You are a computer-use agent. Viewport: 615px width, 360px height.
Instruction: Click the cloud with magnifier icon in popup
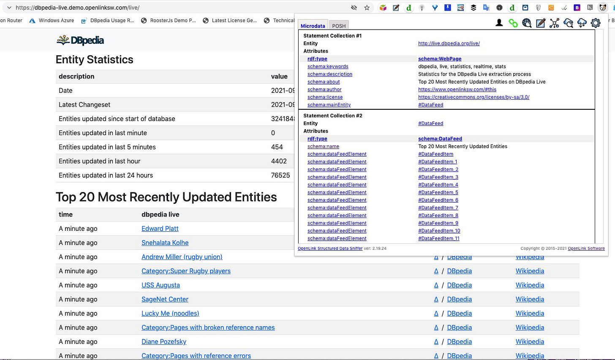click(x=568, y=23)
